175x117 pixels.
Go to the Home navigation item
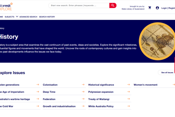click(1, 17)
